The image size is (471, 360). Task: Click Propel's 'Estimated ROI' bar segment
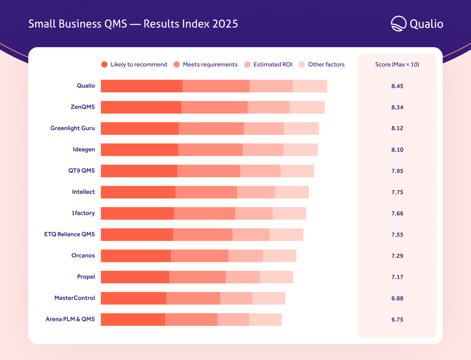click(x=242, y=277)
